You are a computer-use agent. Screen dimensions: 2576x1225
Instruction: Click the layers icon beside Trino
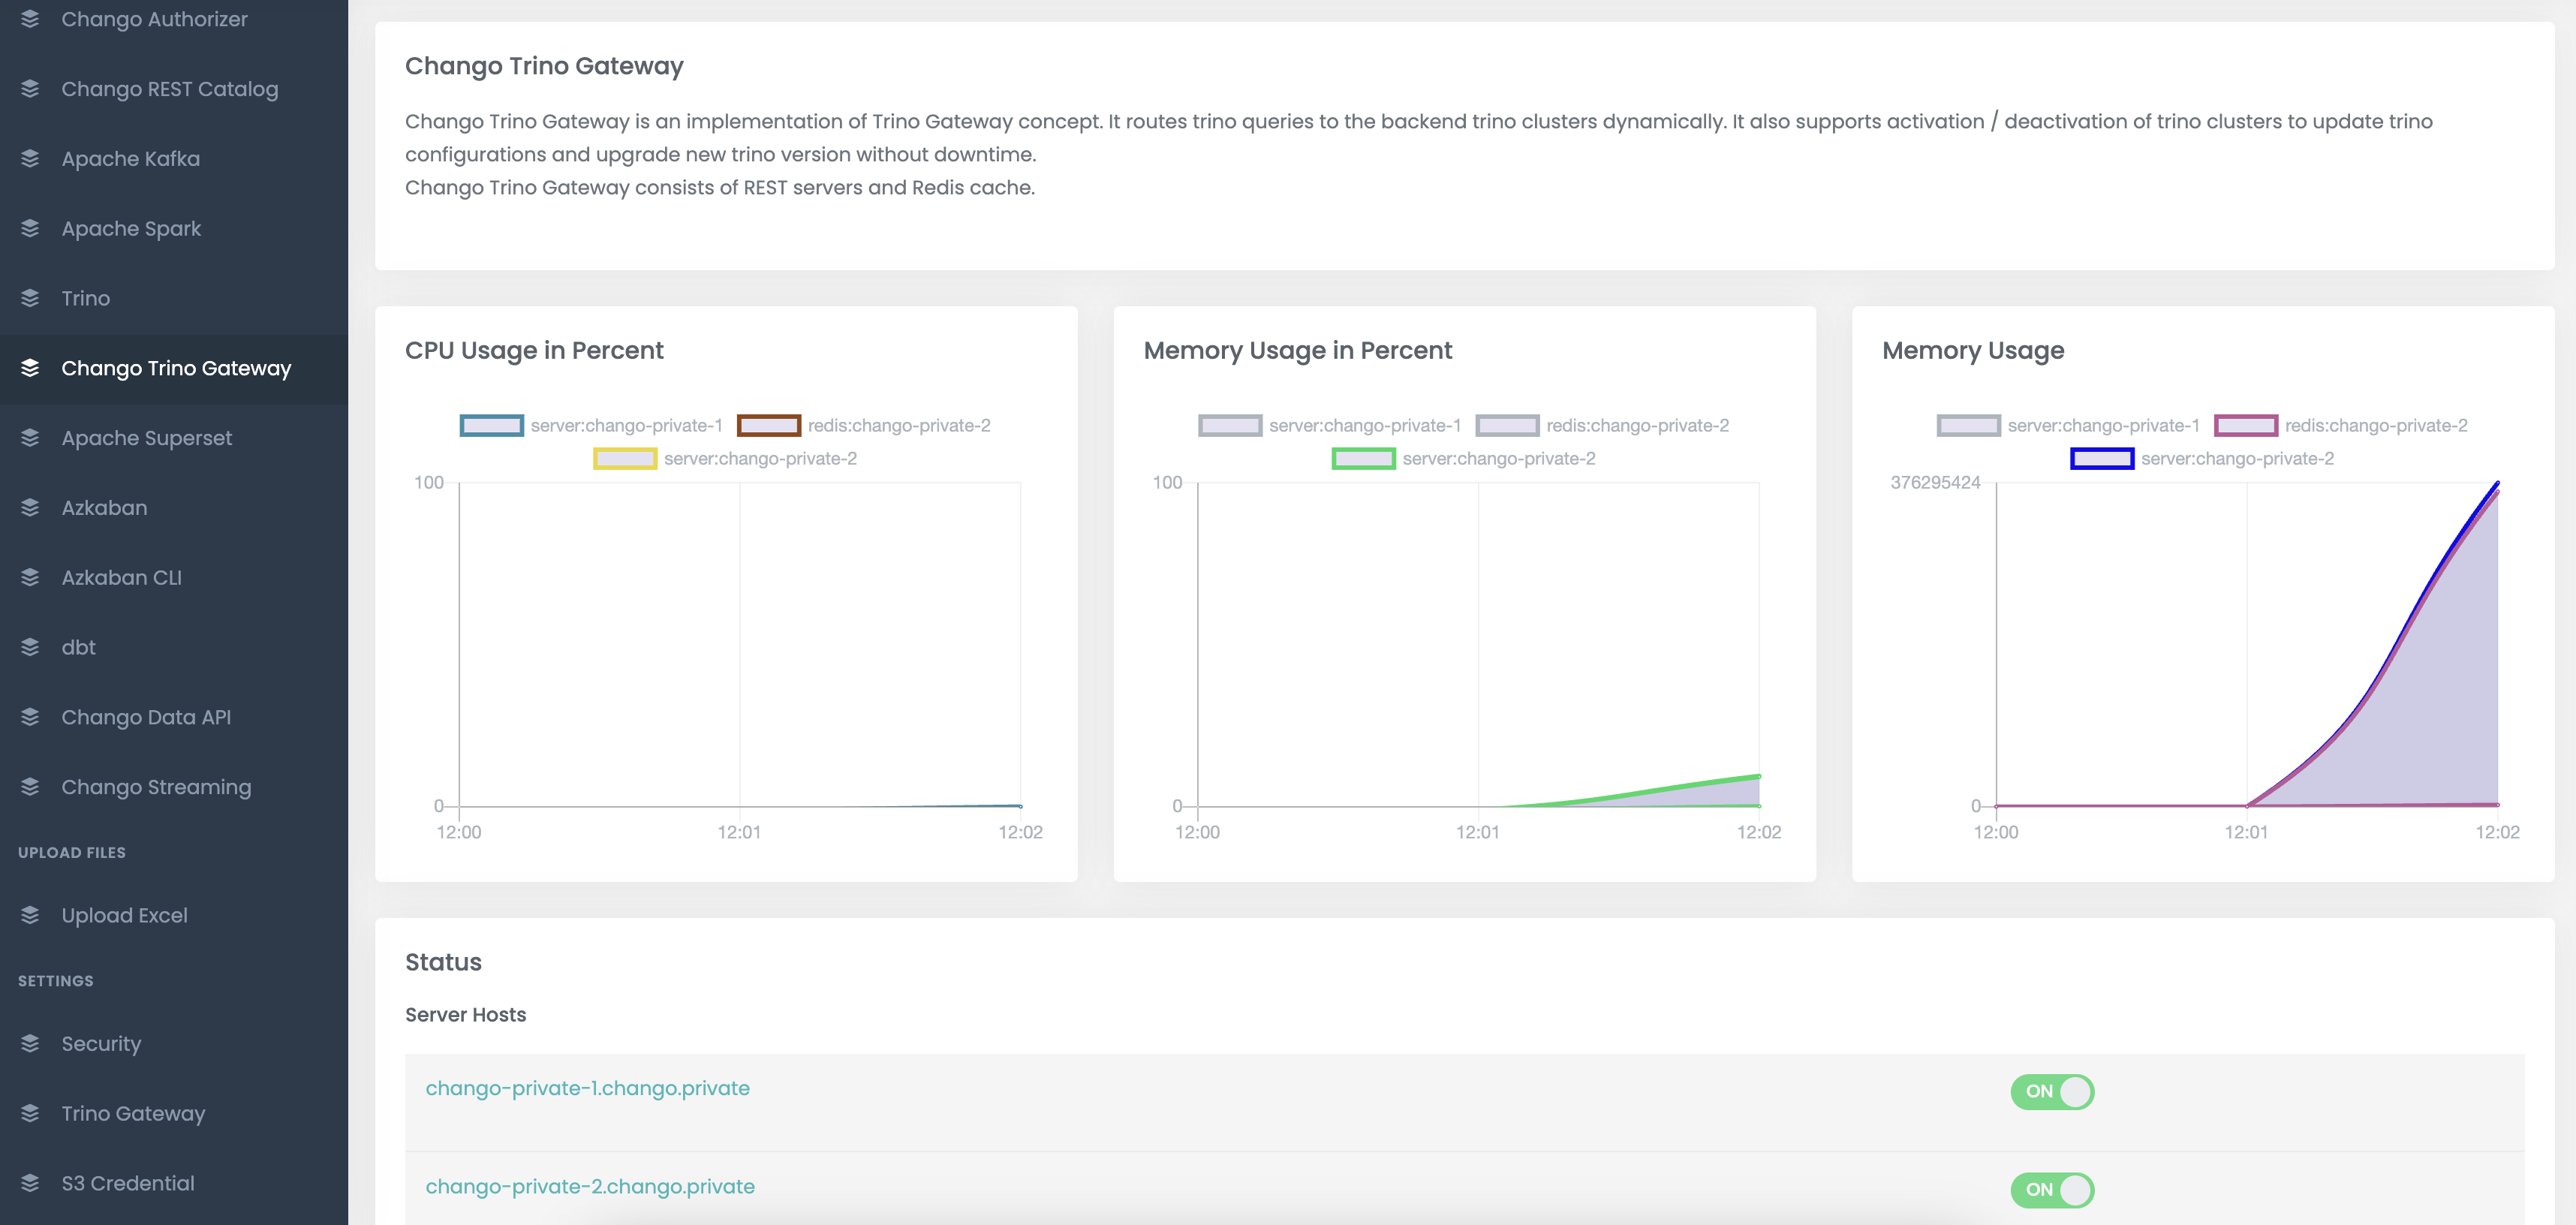click(30, 298)
